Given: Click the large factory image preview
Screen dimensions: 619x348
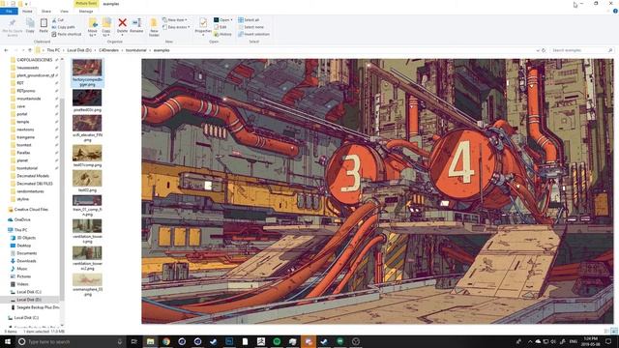Looking at the screenshot, I should click(x=377, y=191).
